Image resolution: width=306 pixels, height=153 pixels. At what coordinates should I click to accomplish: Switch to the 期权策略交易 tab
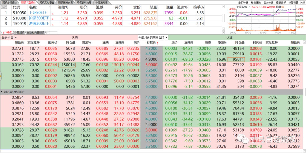coord(65,2)
